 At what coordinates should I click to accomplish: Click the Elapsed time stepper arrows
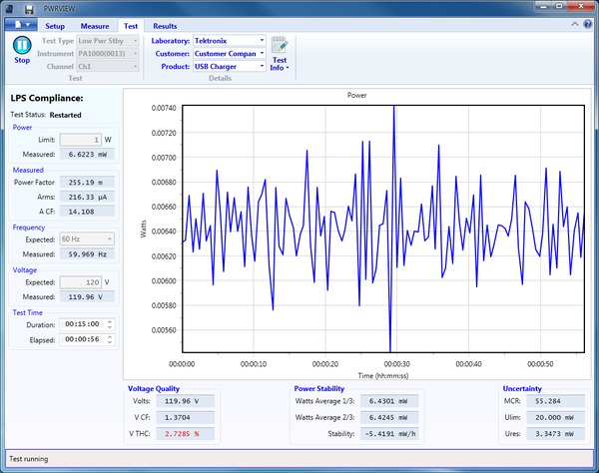tap(110, 338)
